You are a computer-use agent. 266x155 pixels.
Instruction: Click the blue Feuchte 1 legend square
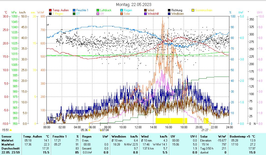coord(74,10)
